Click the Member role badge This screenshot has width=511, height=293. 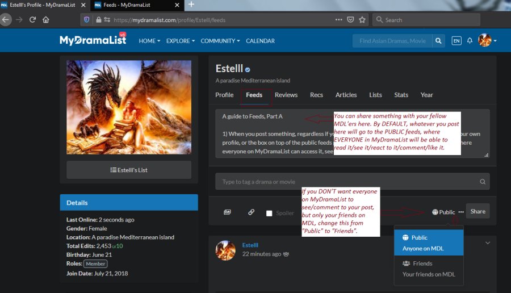tap(95, 263)
